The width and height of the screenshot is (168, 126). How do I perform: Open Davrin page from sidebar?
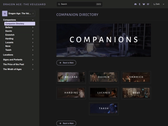(9, 31)
